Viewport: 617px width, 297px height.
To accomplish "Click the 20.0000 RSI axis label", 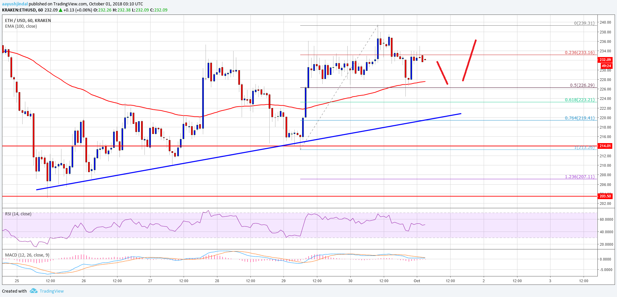I will (x=606, y=244).
